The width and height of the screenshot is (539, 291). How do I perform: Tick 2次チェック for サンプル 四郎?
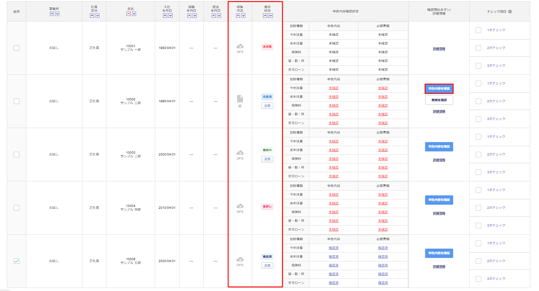click(x=478, y=208)
